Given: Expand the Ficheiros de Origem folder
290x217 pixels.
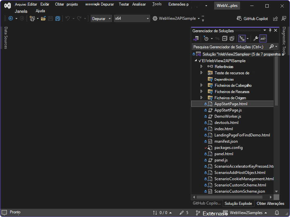Looking at the screenshot, I should coord(201,98).
